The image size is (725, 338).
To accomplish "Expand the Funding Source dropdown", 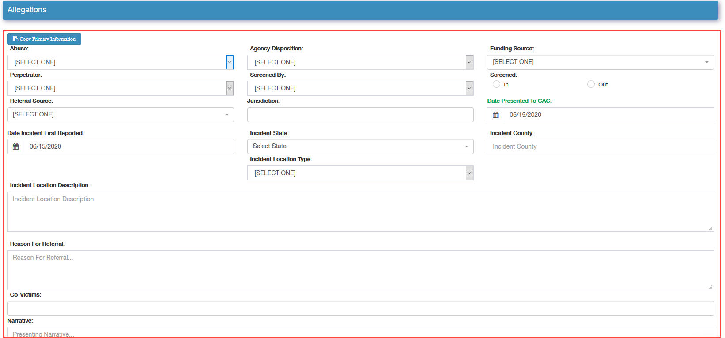I will [x=600, y=62].
